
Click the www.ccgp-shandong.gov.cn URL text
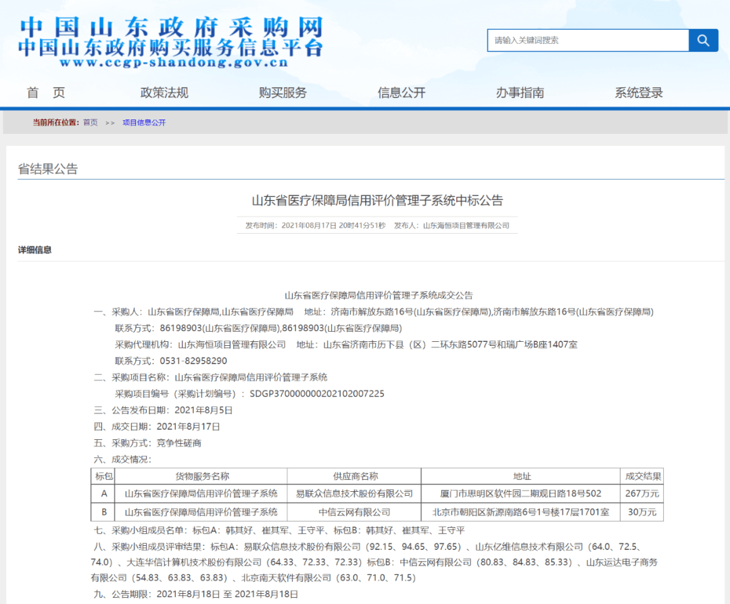click(x=174, y=62)
